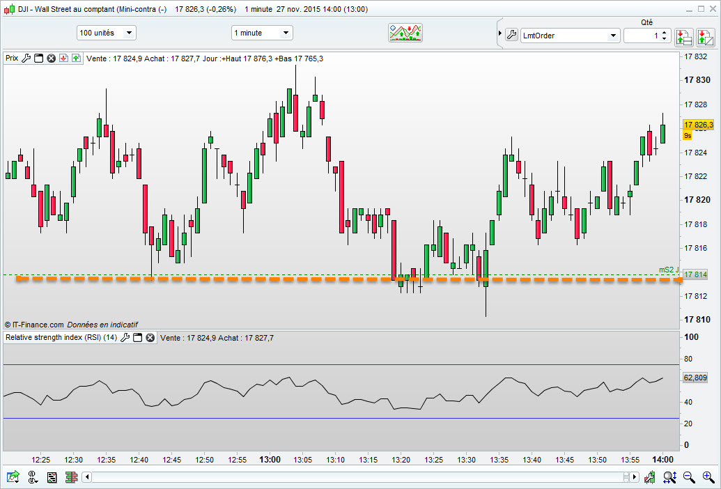This screenshot has width=721, height=489.
Task: Close the Prix price panel
Action: [x=52, y=59]
